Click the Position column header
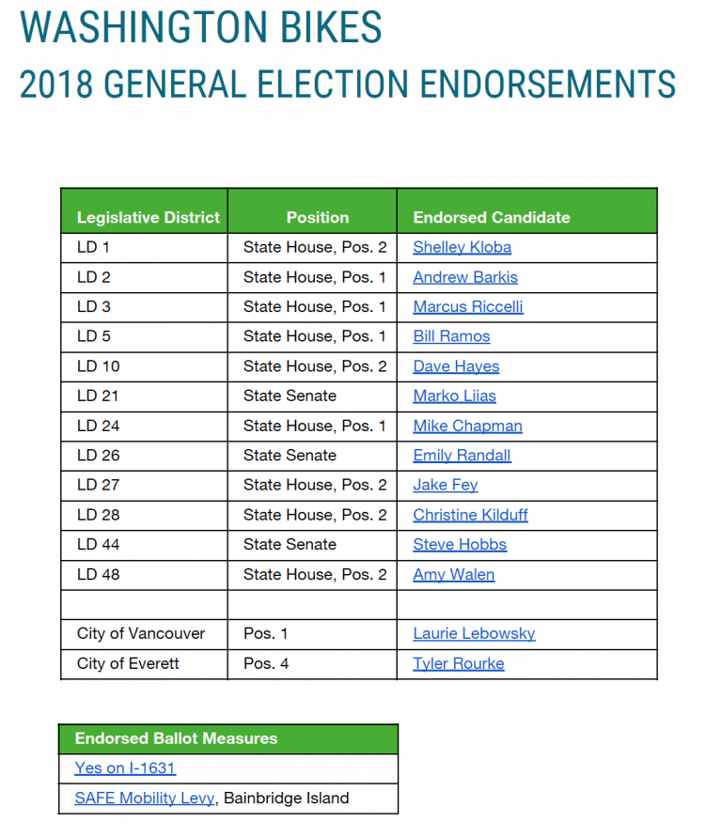The width and height of the screenshot is (722, 838). 318,218
